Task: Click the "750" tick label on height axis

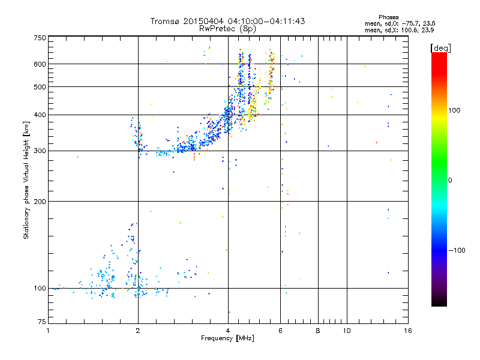Action: click(x=40, y=38)
